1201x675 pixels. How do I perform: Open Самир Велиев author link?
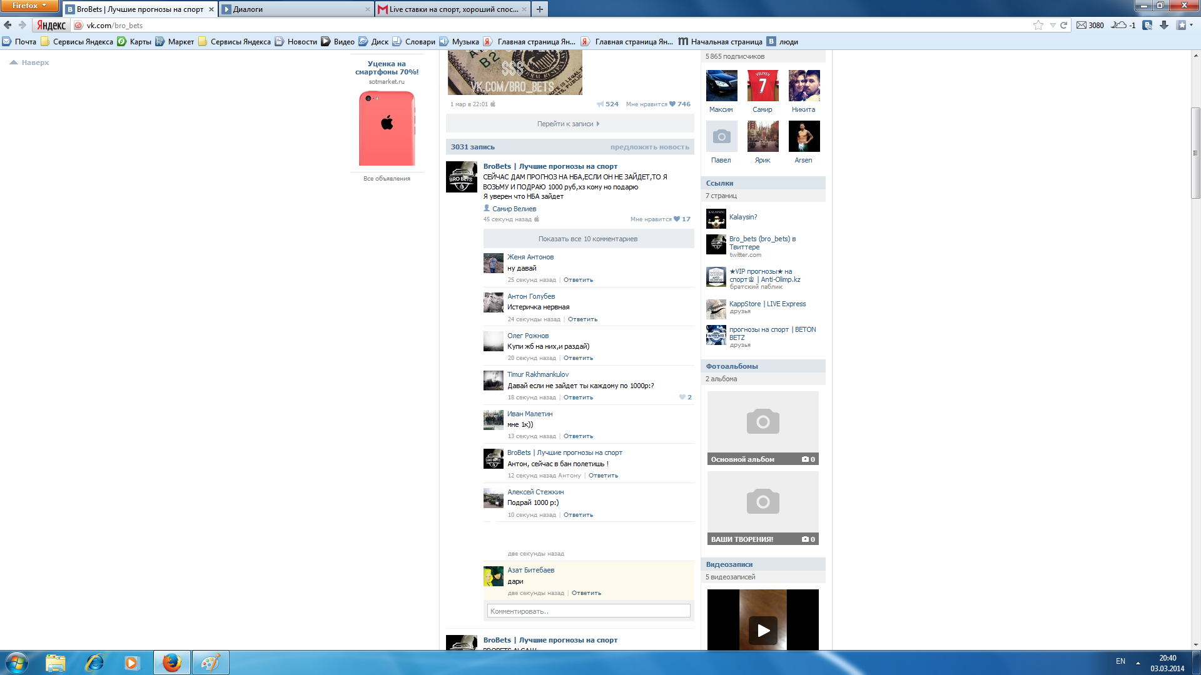514,209
